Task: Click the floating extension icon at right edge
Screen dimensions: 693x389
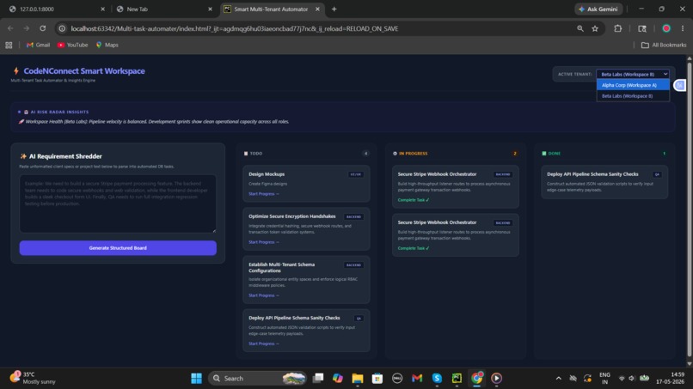Action: (x=679, y=85)
